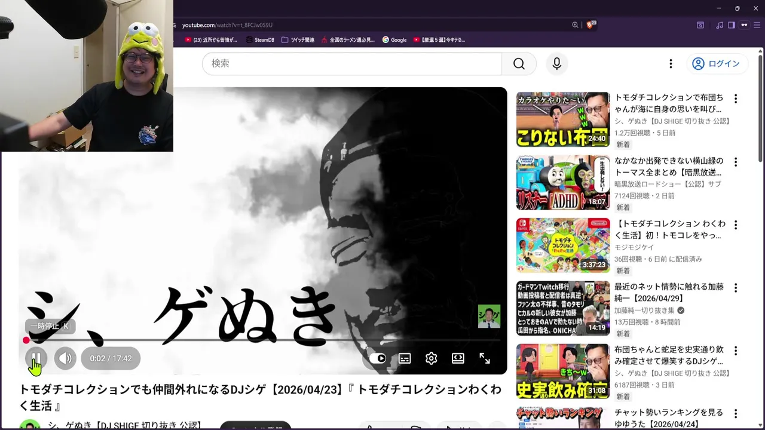Open the 14:19 加藤純一 video thumbnail
The height and width of the screenshot is (430, 765).
[x=563, y=308]
